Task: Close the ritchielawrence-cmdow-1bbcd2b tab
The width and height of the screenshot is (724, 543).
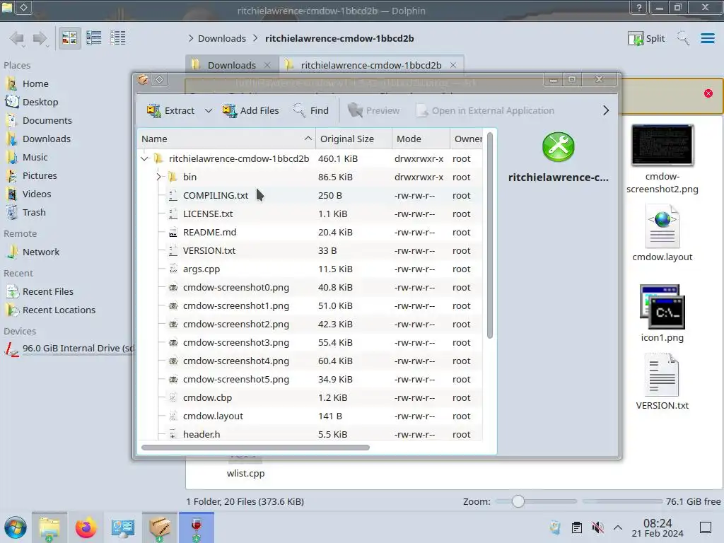Action: pyautogui.click(x=453, y=65)
